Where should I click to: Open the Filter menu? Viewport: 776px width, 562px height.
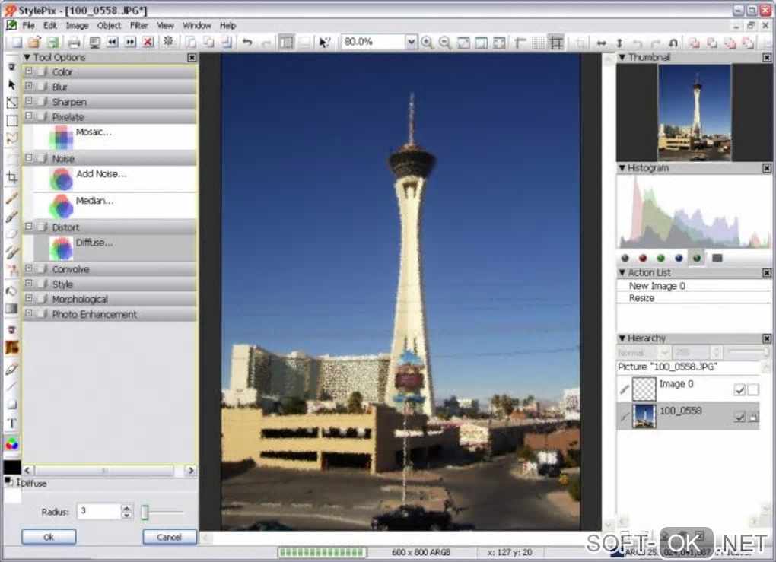click(x=138, y=25)
